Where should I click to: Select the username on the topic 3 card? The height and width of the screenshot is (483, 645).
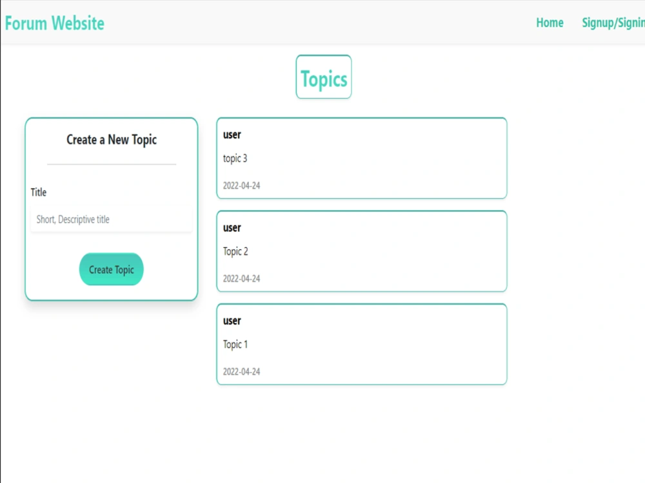tap(232, 135)
